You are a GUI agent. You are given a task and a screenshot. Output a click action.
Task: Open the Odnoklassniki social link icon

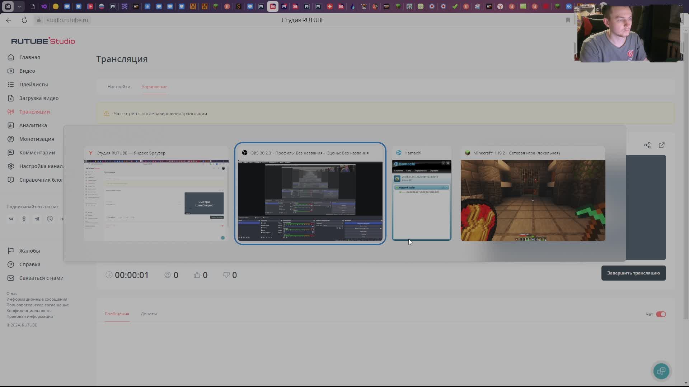point(24,219)
